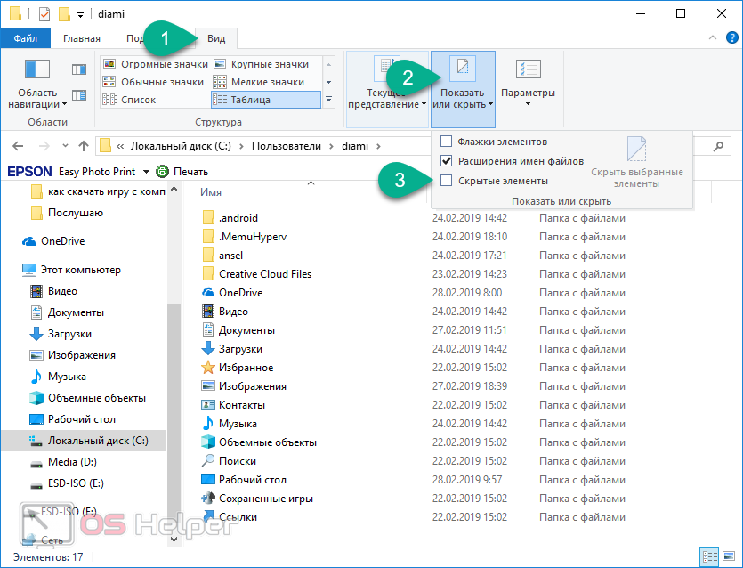Viewport: 743px width, 568px height.
Task: Enable Флажки элементов checkbox
Action: pyautogui.click(x=447, y=142)
